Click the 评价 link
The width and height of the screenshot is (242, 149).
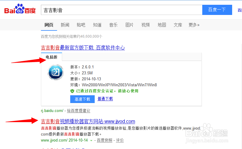coord(120,140)
